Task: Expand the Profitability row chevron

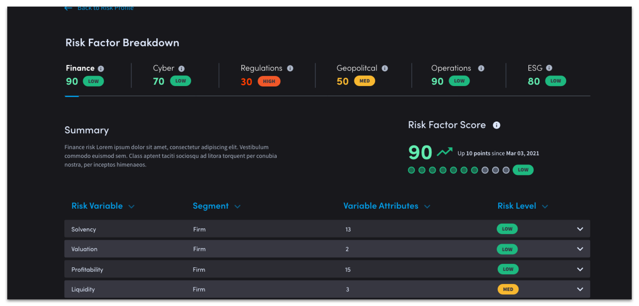Action: 580,269
